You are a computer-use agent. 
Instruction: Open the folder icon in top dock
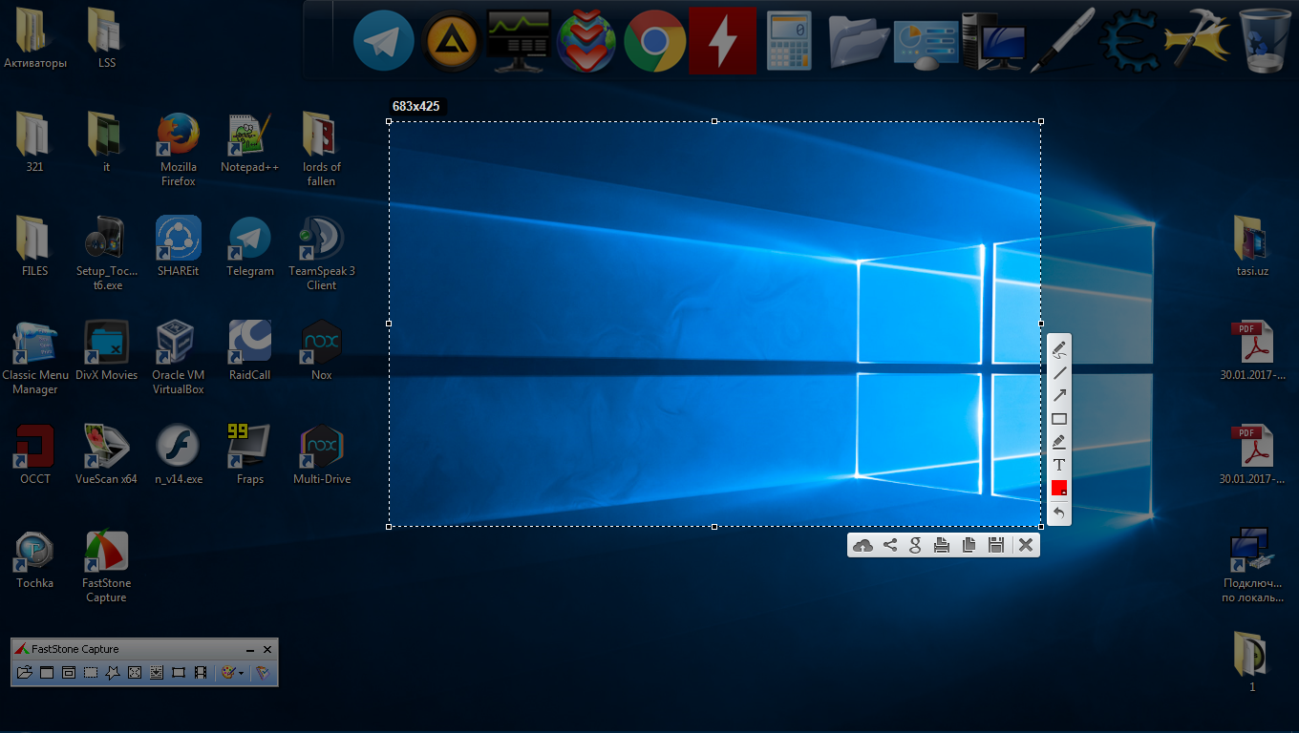click(x=859, y=41)
